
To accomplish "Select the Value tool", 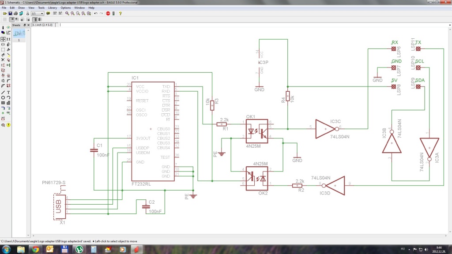I will click(x=8, y=75).
